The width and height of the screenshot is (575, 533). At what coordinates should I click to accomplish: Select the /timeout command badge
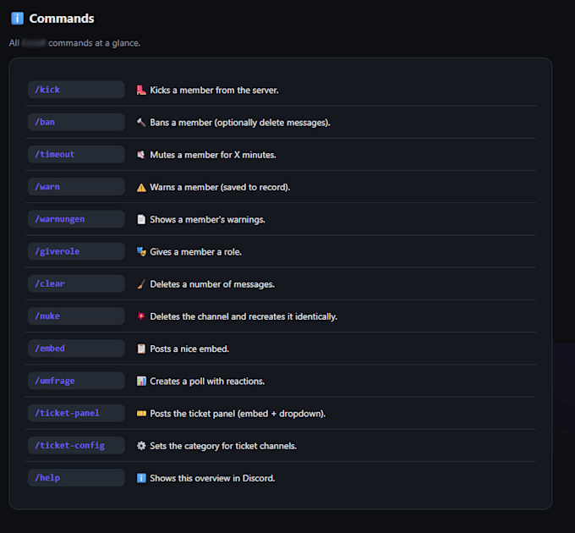tap(76, 154)
